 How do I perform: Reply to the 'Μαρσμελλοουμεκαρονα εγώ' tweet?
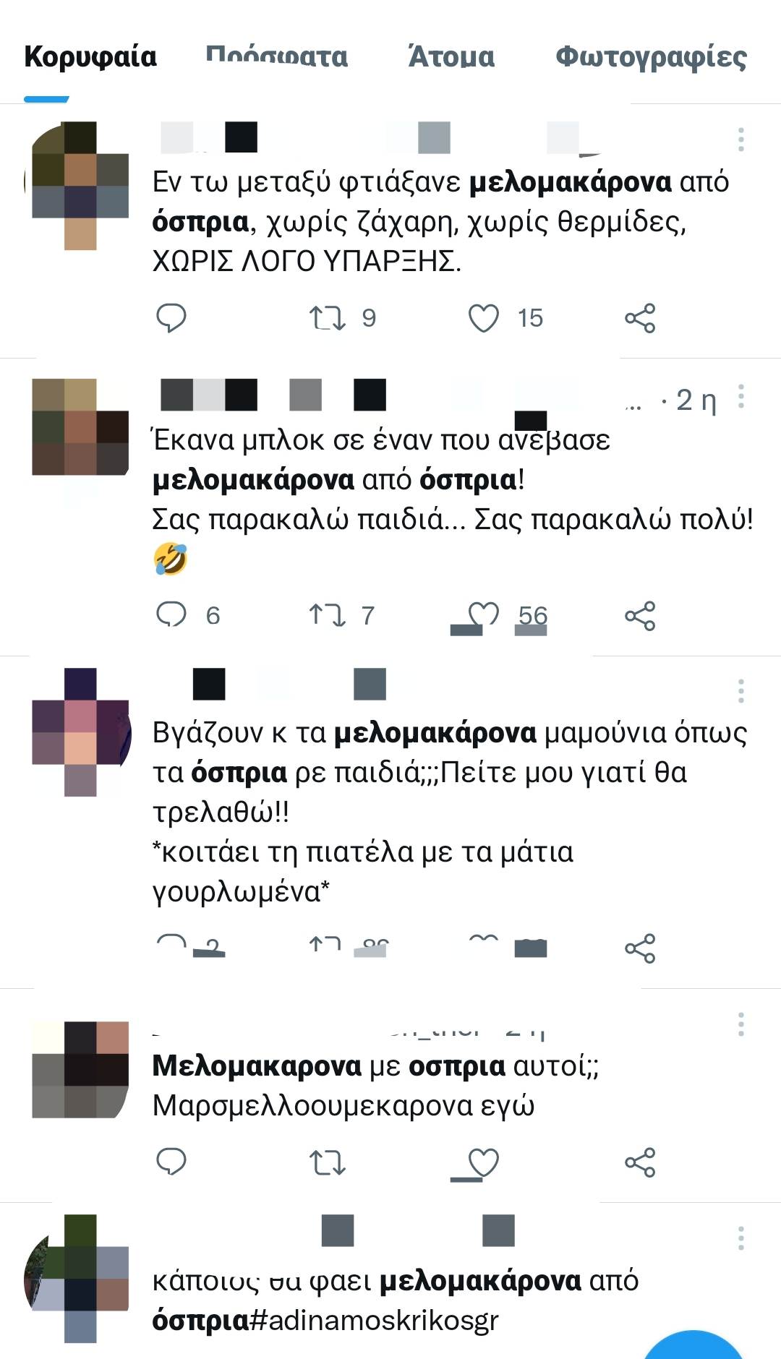171,1162
